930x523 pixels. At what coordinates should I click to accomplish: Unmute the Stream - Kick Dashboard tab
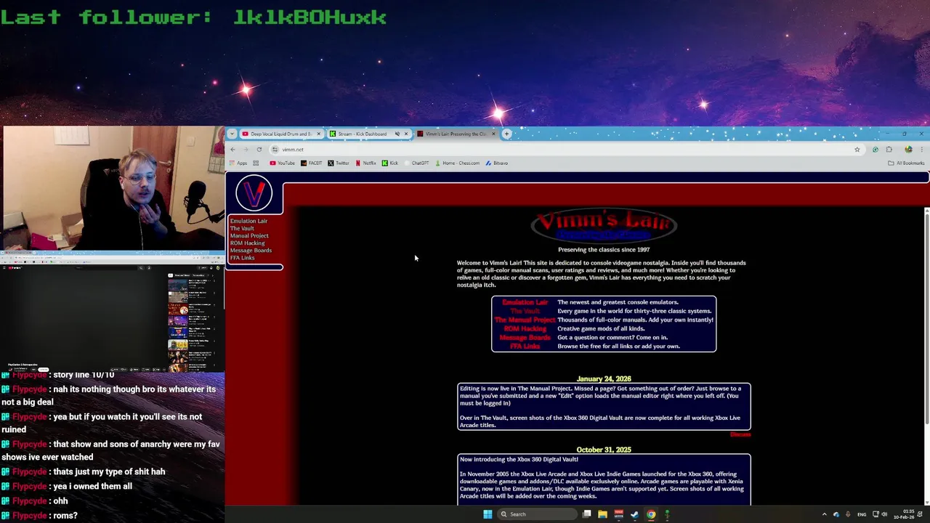tap(397, 134)
